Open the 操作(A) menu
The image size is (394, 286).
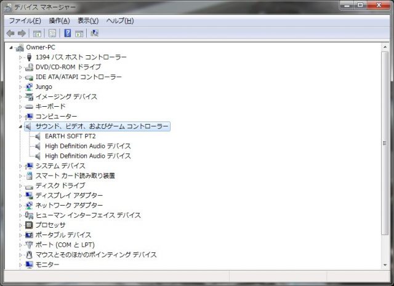[59, 21]
